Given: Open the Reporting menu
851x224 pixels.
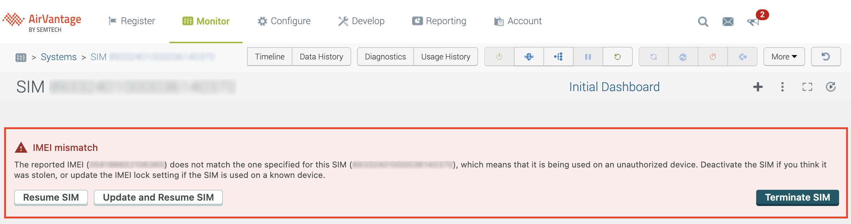Looking at the screenshot, I should (x=439, y=21).
